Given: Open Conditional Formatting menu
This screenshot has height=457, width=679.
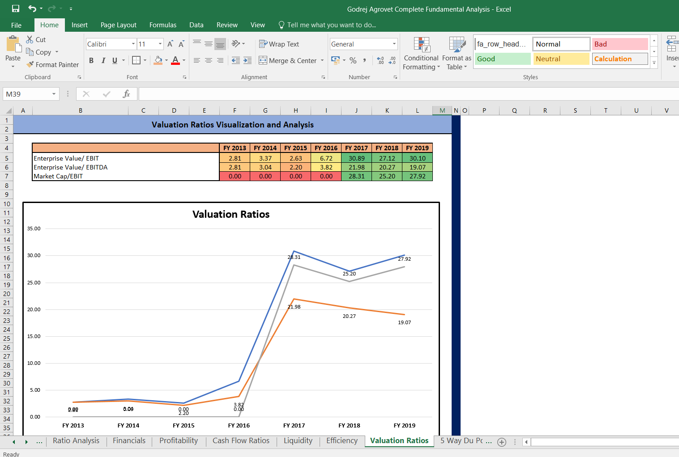Looking at the screenshot, I should pyautogui.click(x=421, y=53).
